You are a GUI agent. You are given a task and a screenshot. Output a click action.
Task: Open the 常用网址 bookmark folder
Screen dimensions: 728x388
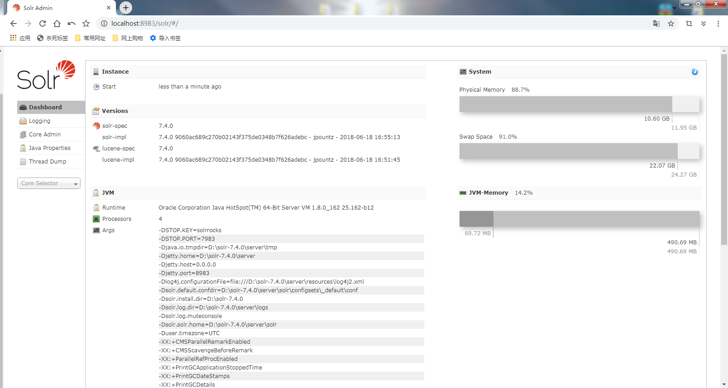click(90, 38)
